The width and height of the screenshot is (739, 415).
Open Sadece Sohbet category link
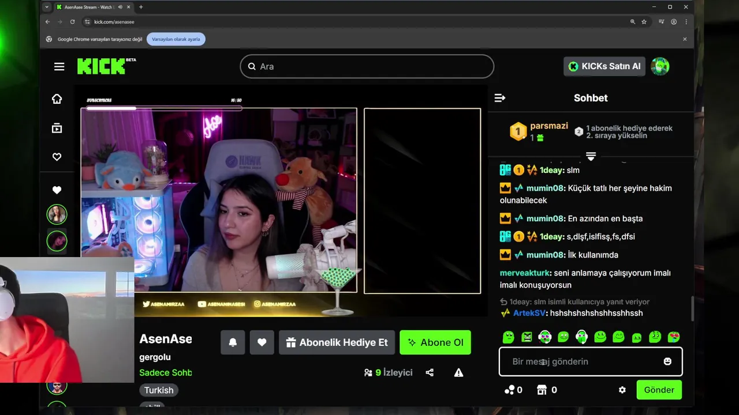point(166,372)
